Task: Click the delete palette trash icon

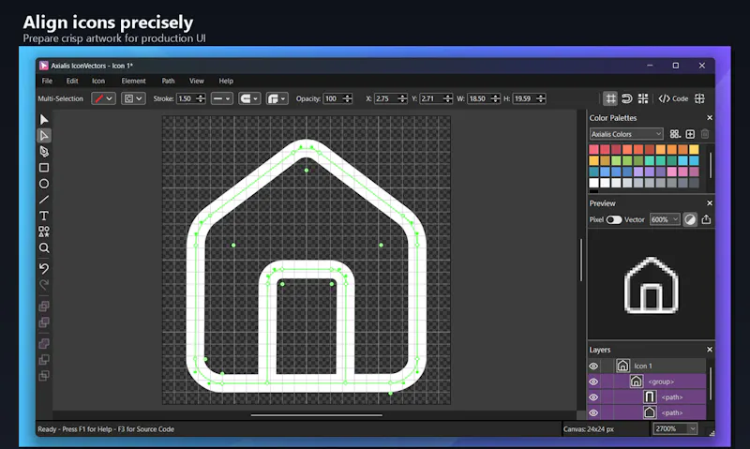Action: [705, 134]
